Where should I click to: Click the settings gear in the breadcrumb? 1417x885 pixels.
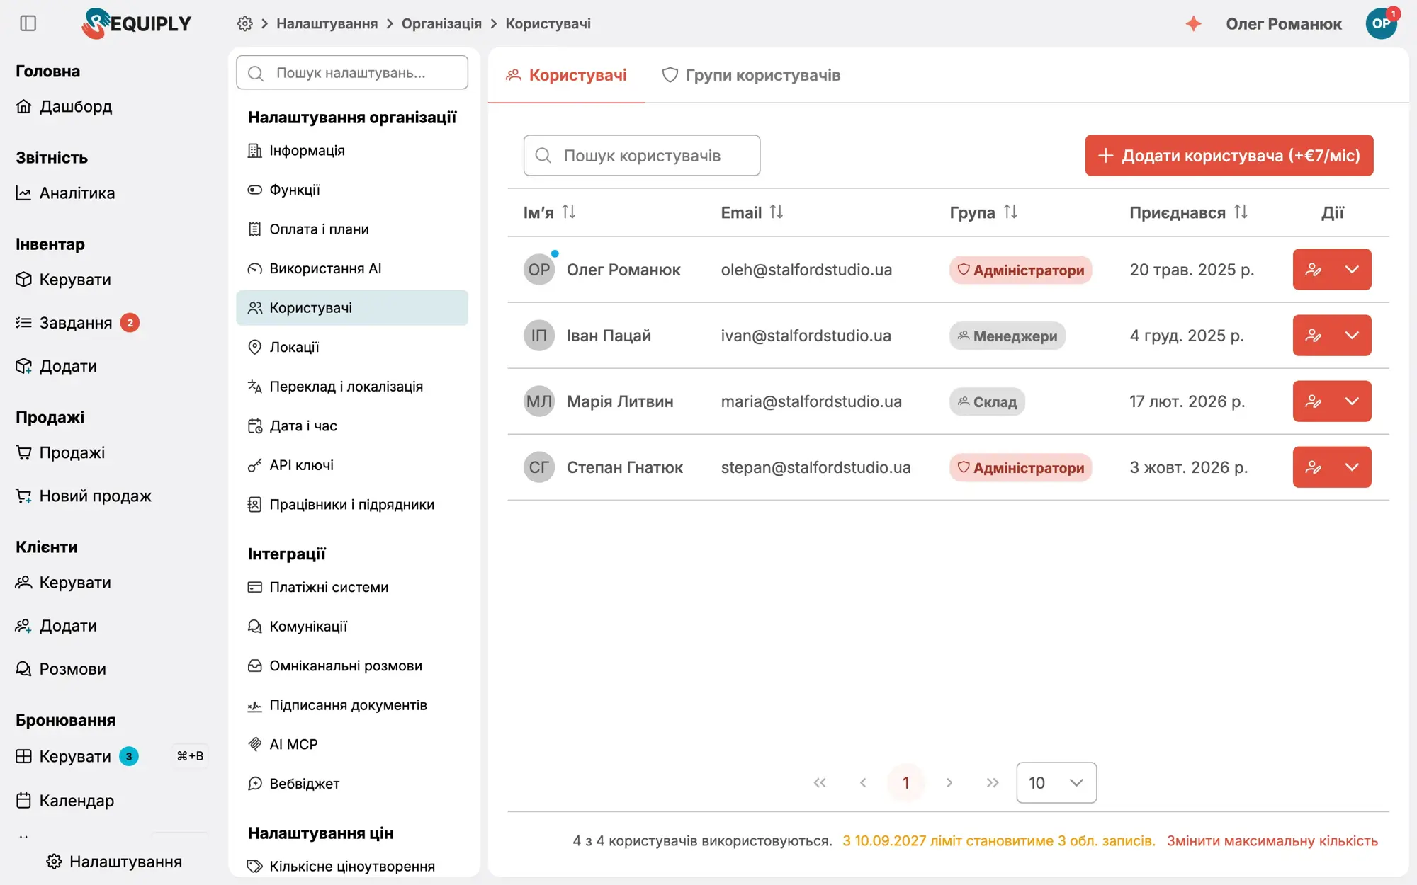pos(244,23)
